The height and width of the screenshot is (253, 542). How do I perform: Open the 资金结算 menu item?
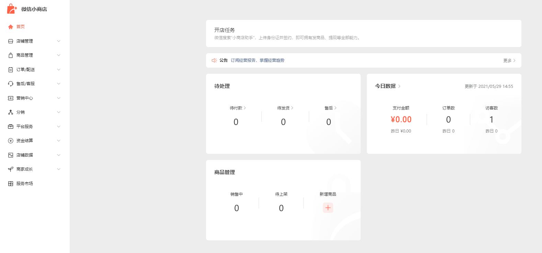tap(25, 141)
